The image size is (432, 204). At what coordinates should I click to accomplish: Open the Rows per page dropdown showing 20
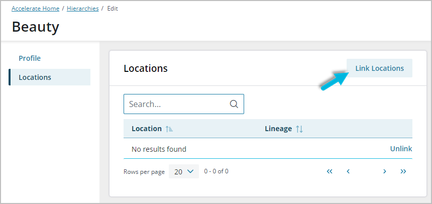184,171
